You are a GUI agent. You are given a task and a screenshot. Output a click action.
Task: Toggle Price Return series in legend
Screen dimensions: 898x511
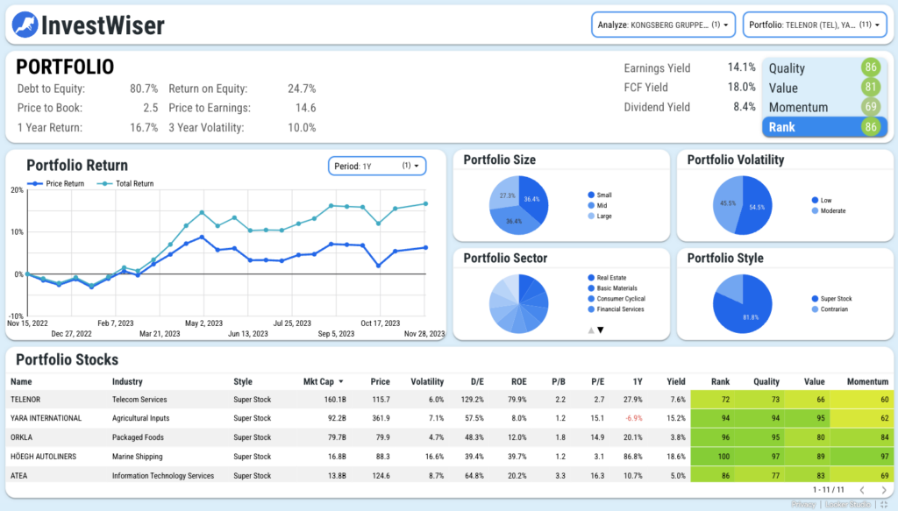pyautogui.click(x=56, y=184)
